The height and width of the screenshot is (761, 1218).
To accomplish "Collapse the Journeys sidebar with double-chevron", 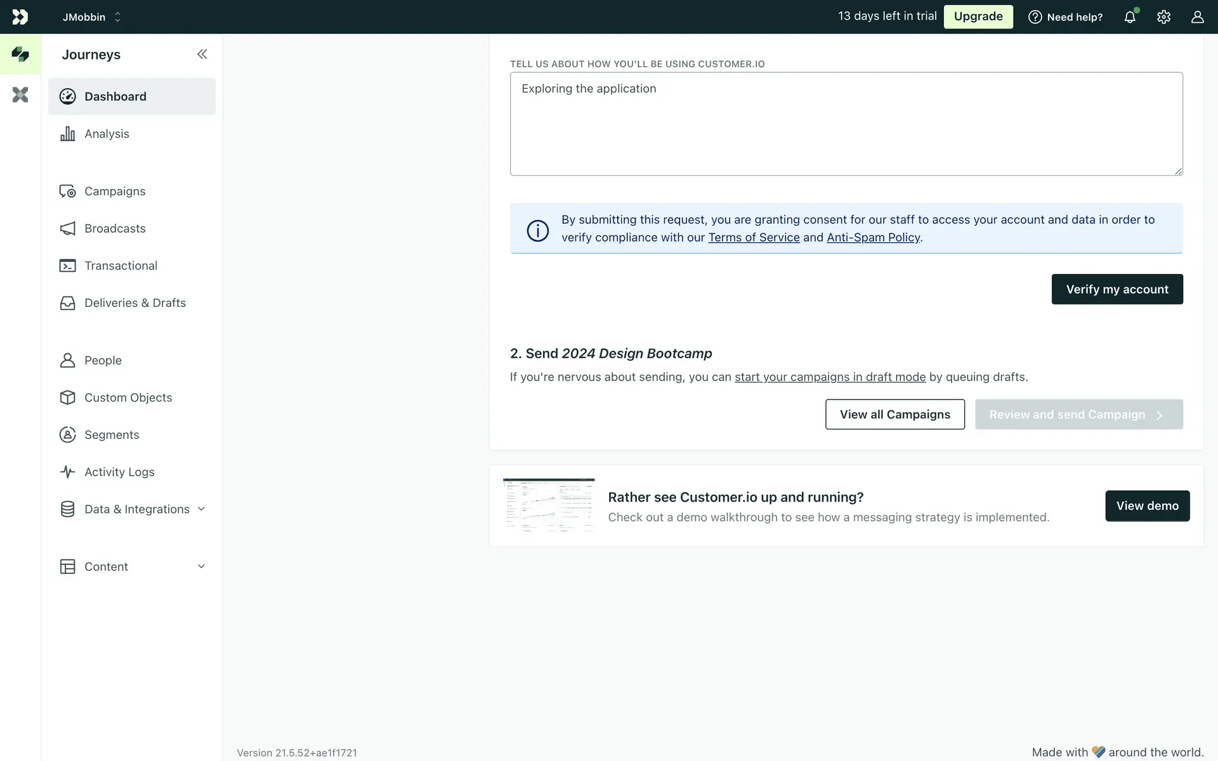I will click(x=202, y=55).
